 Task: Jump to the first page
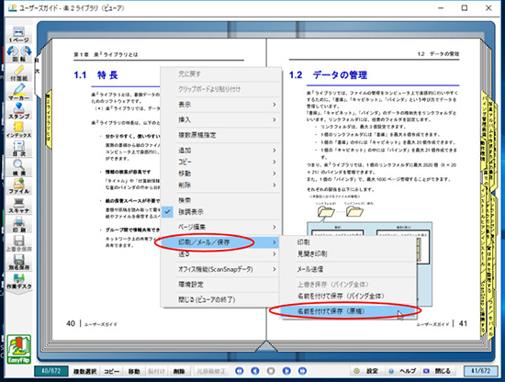240,371
